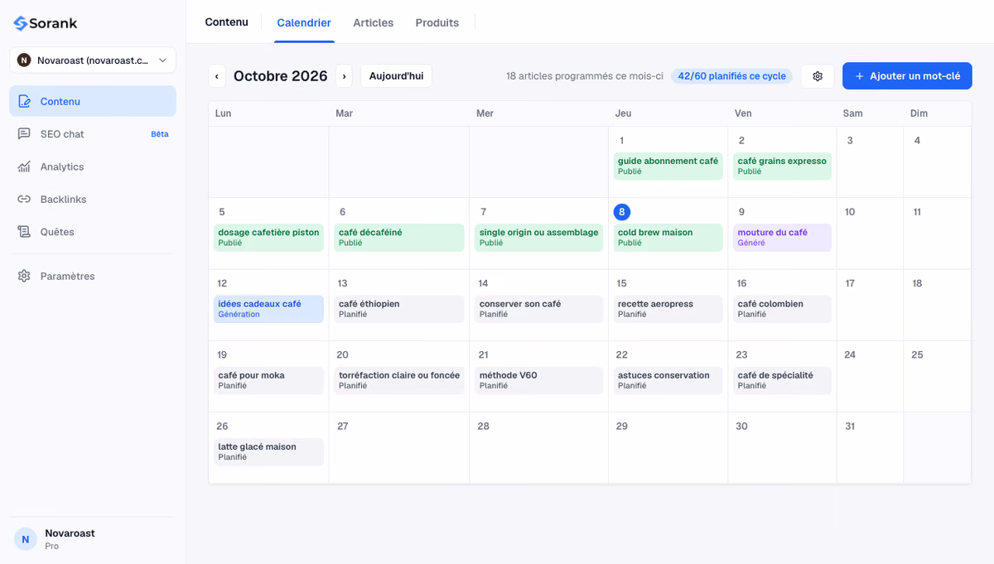994x564 pixels.
Task: Open calendar settings gear button
Action: tap(818, 76)
